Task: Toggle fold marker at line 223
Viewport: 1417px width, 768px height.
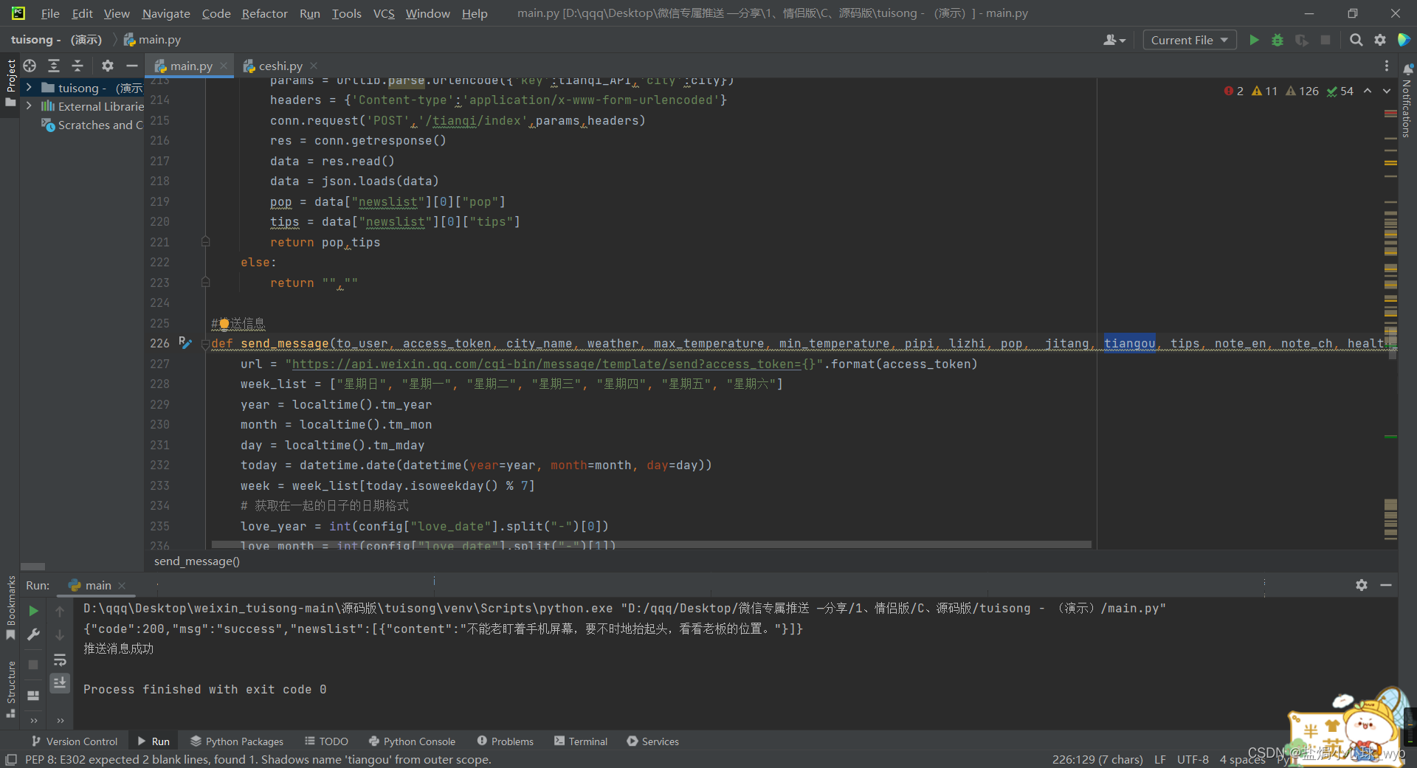Action: click(206, 283)
